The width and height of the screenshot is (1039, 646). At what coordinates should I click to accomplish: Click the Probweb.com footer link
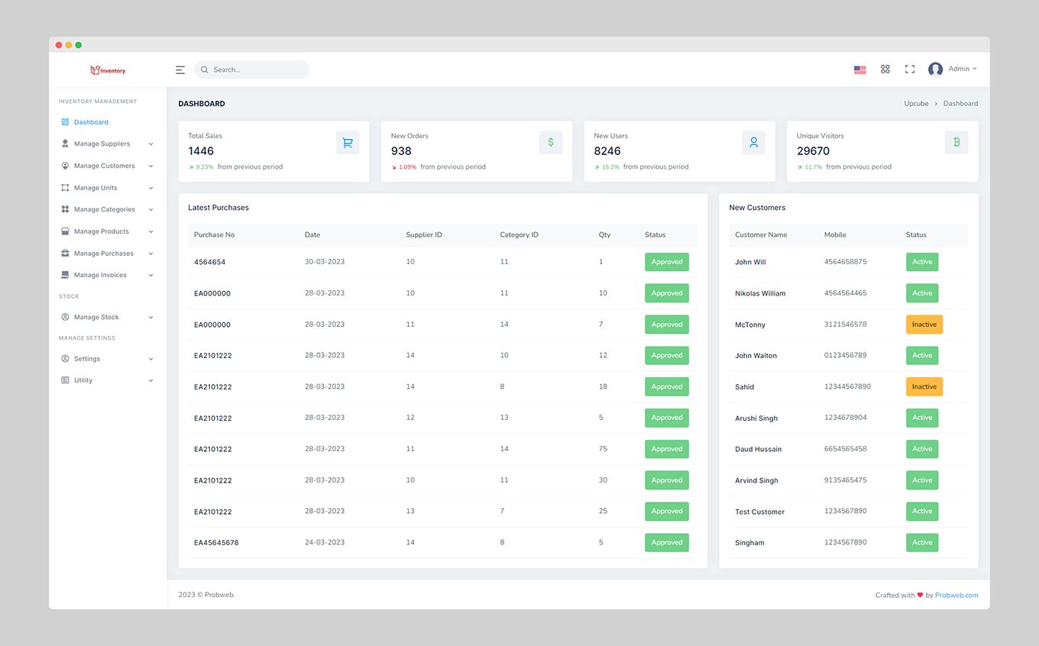[956, 596]
